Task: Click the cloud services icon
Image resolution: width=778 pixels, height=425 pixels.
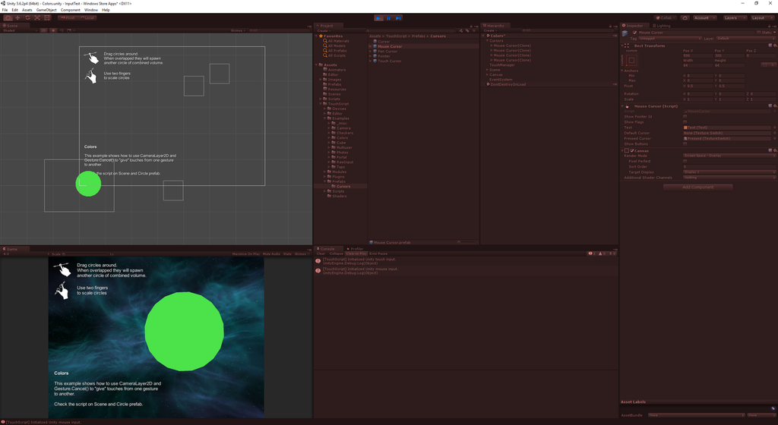Action: pyautogui.click(x=685, y=17)
